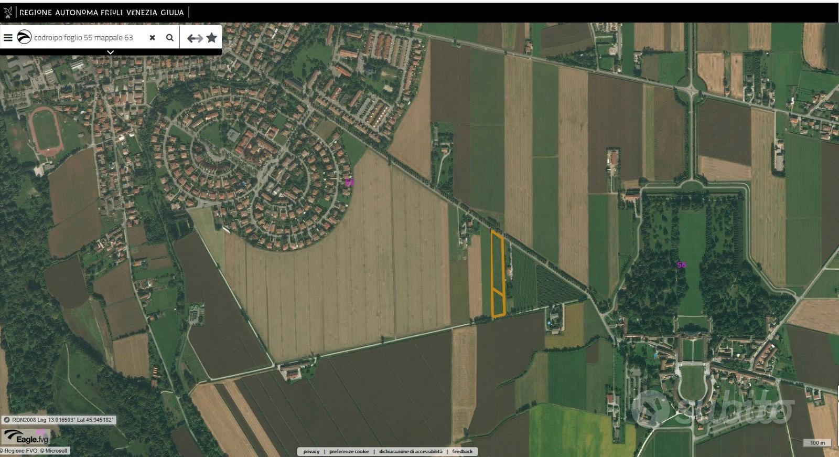Click the Eagle.fvg logo in the map corner
The height and width of the screenshot is (457, 839).
click(26, 438)
